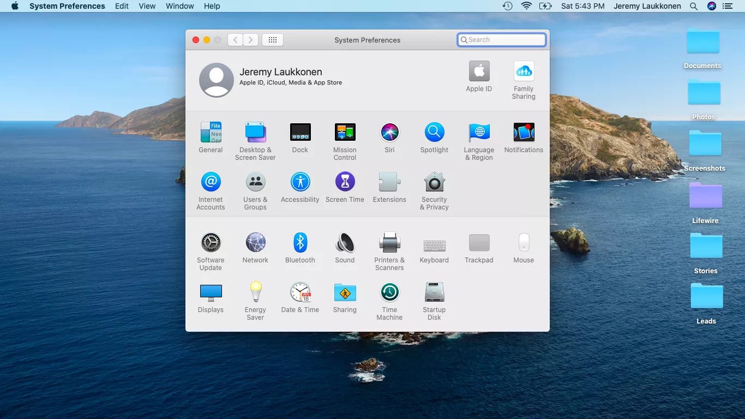Open the Bluetooth preference pane
The height and width of the screenshot is (419, 745).
[x=300, y=243]
